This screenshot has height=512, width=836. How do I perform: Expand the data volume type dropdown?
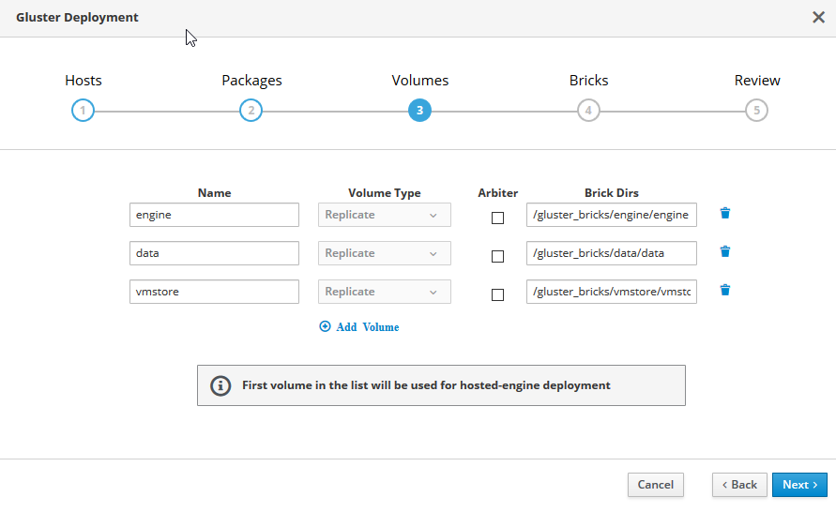pos(385,253)
